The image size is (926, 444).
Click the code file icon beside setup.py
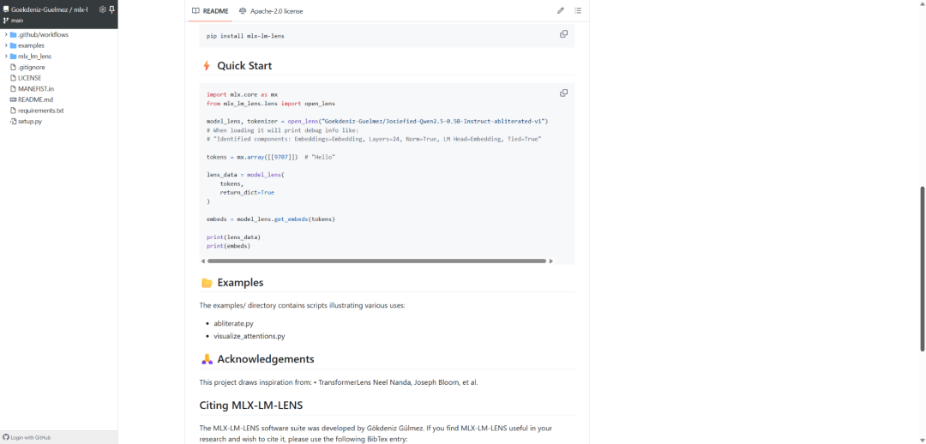pyautogui.click(x=13, y=121)
